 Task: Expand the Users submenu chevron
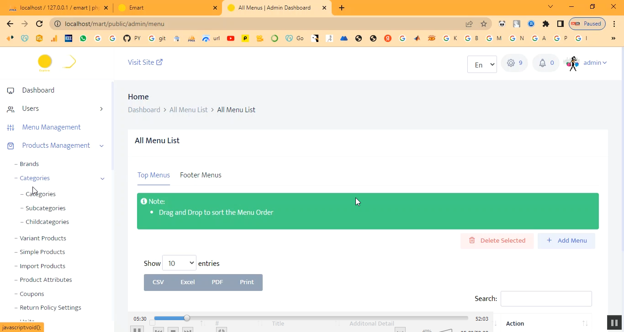coord(101,109)
